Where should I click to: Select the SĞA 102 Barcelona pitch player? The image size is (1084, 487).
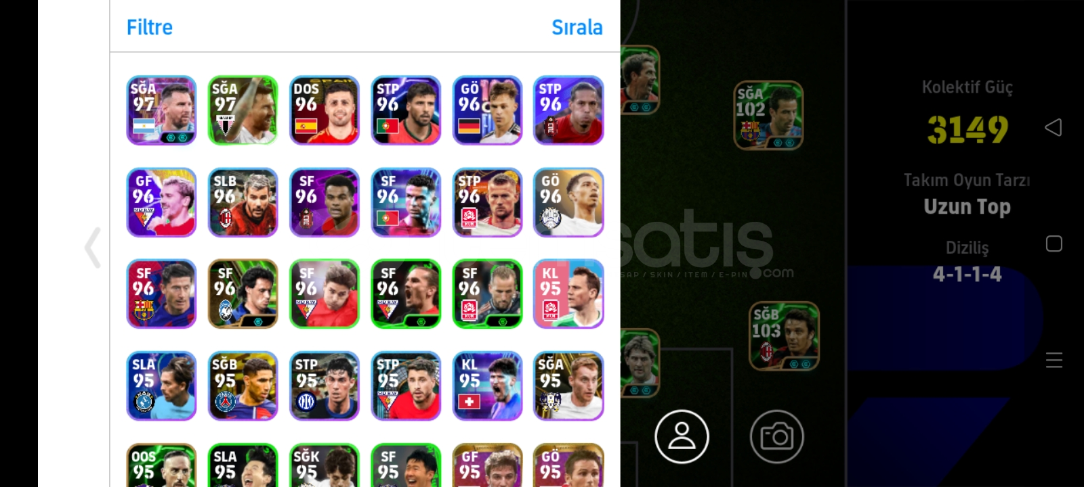pyautogui.click(x=768, y=115)
